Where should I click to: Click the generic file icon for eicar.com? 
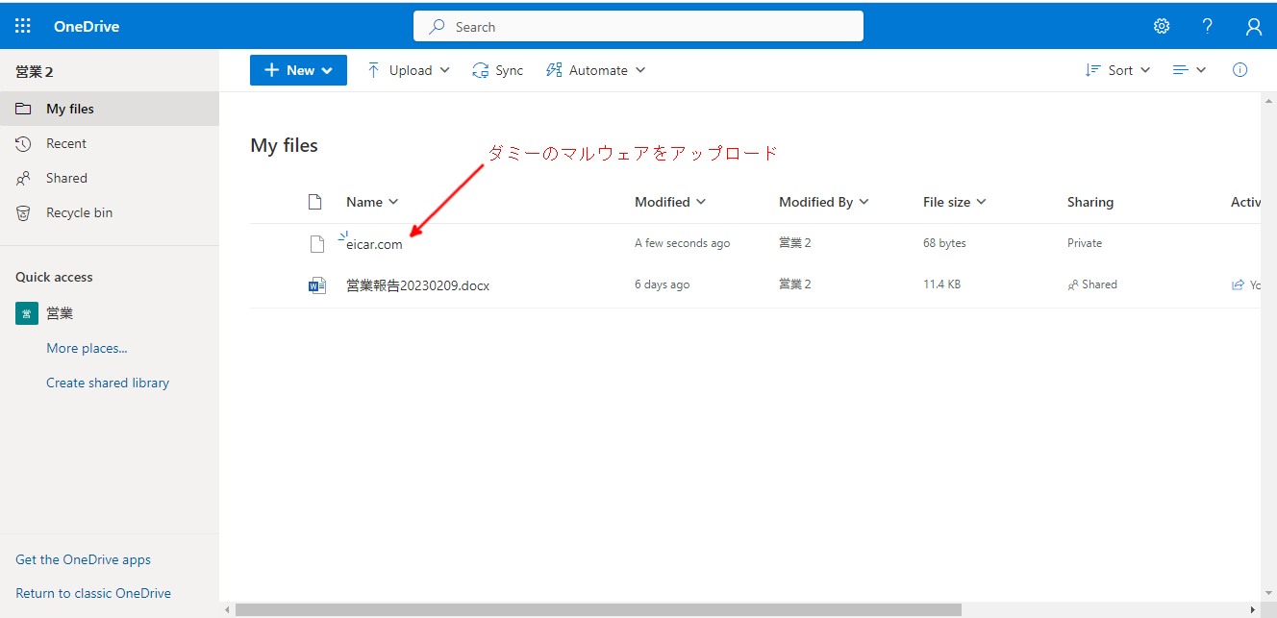point(317,243)
